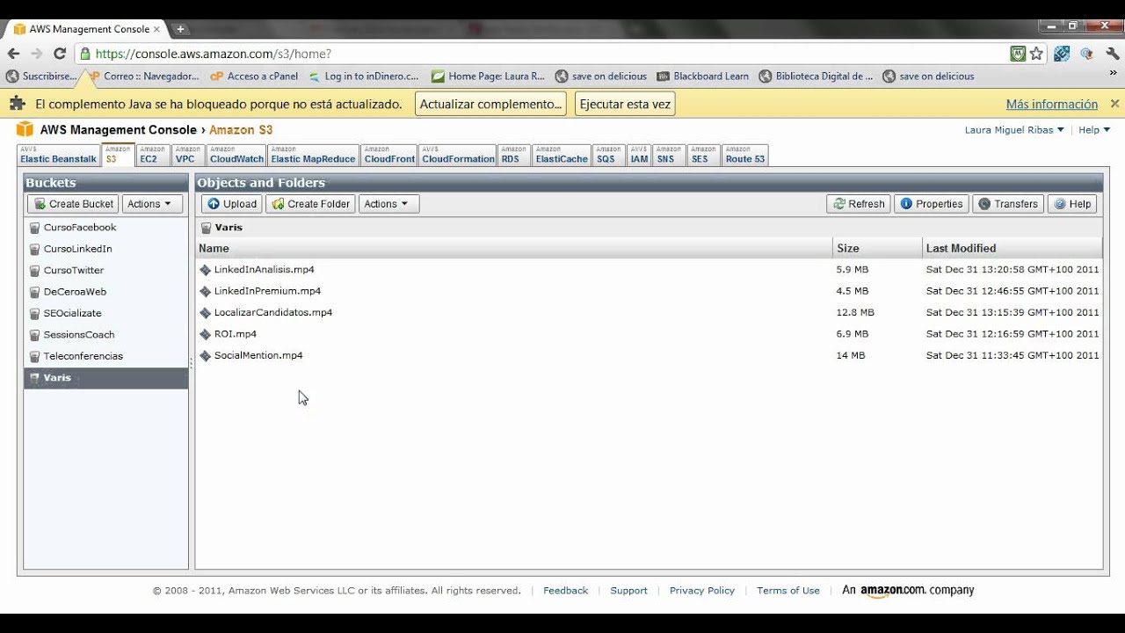Click the bucket icon next to Teleconferencias

[35, 356]
